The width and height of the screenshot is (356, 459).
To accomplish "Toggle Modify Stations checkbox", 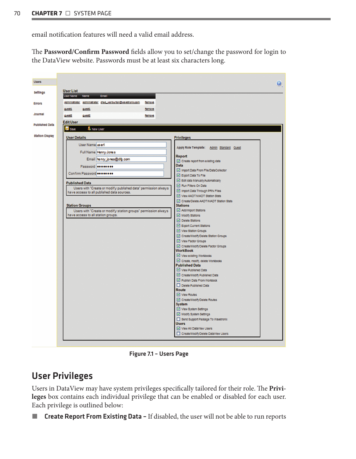I will click(x=179, y=215).
